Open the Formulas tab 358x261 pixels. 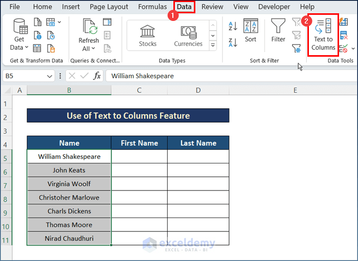coord(152,7)
